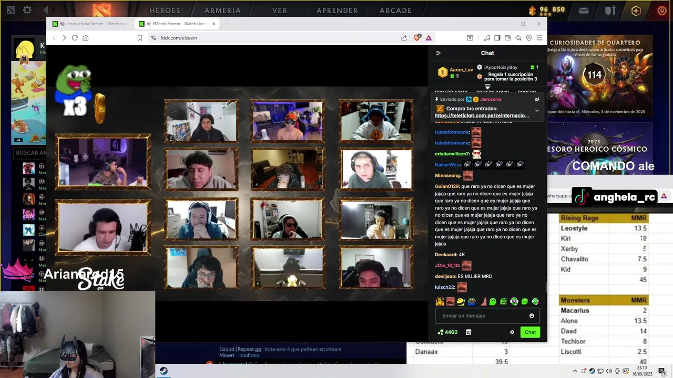Toggle the browser sidebar panel icon
This screenshot has height=378, width=673.
coord(497,38)
